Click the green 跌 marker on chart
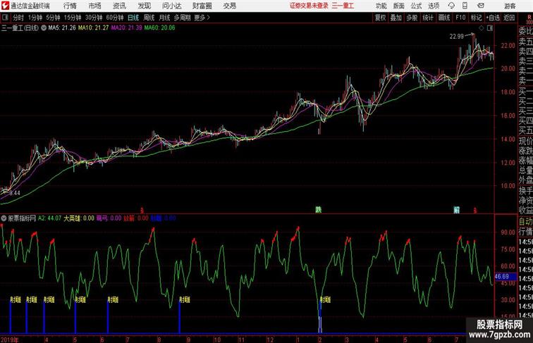533x343 pixels. pyautogui.click(x=318, y=210)
